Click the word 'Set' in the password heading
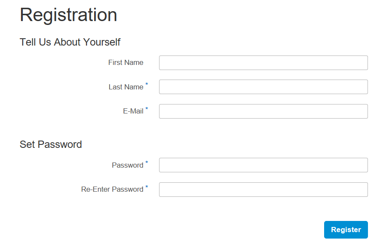Viewport: 380px width, 242px height. [x=27, y=144]
